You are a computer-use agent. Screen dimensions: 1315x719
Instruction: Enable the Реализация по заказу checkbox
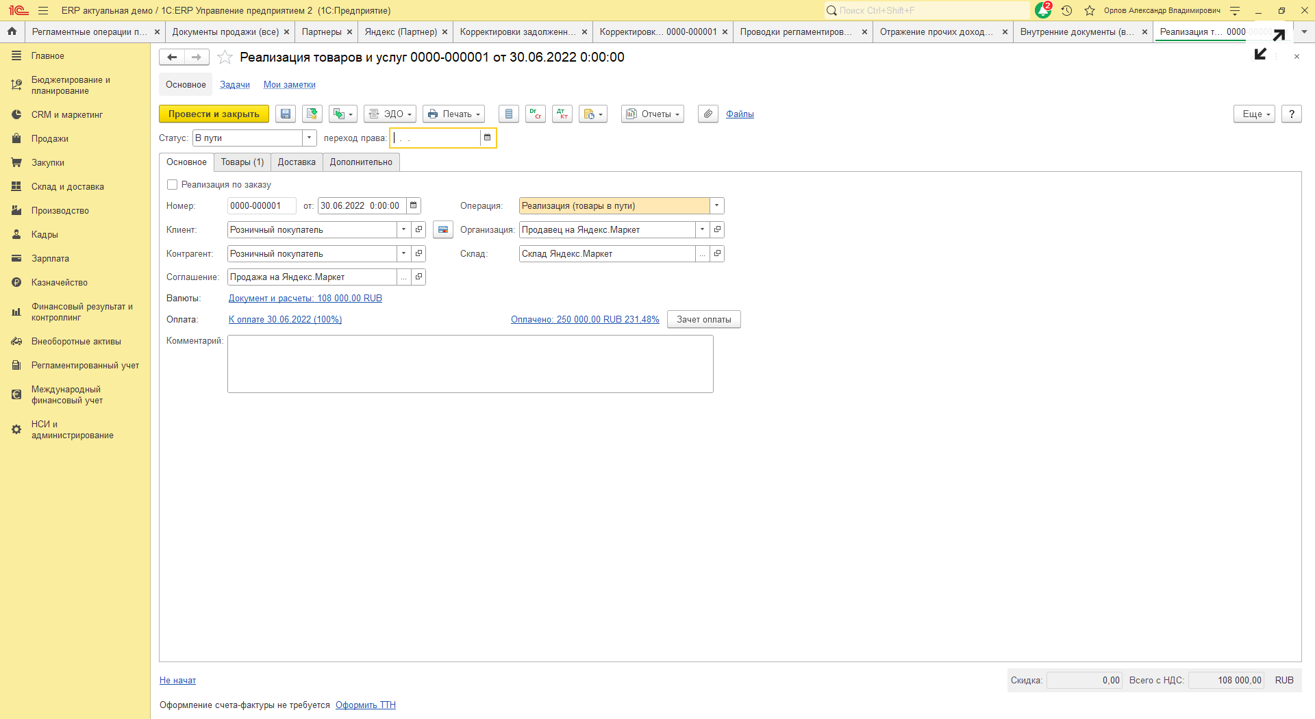pos(173,185)
